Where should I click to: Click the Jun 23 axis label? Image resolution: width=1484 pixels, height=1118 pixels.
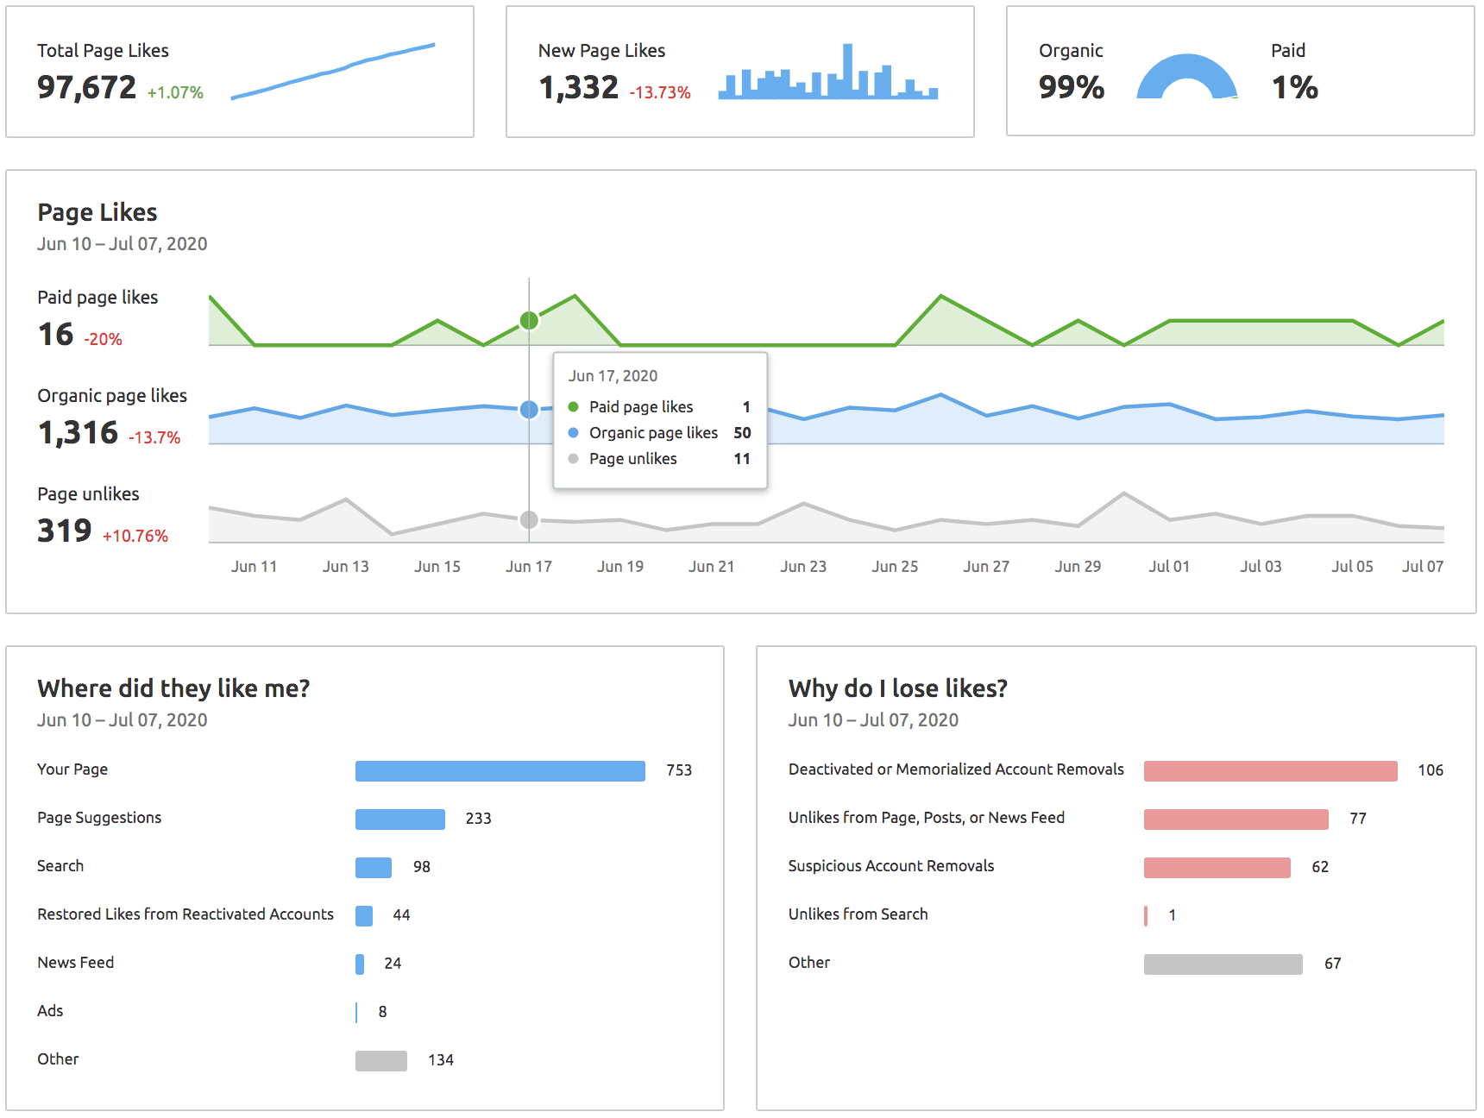[x=803, y=567]
